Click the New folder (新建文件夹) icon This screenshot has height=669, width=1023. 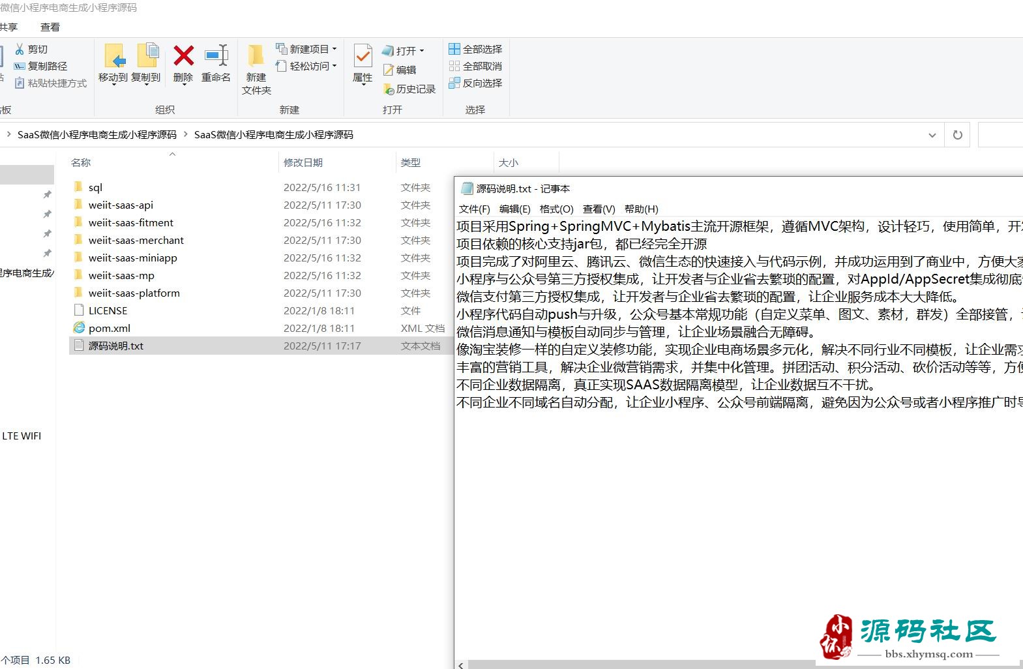[x=256, y=55]
